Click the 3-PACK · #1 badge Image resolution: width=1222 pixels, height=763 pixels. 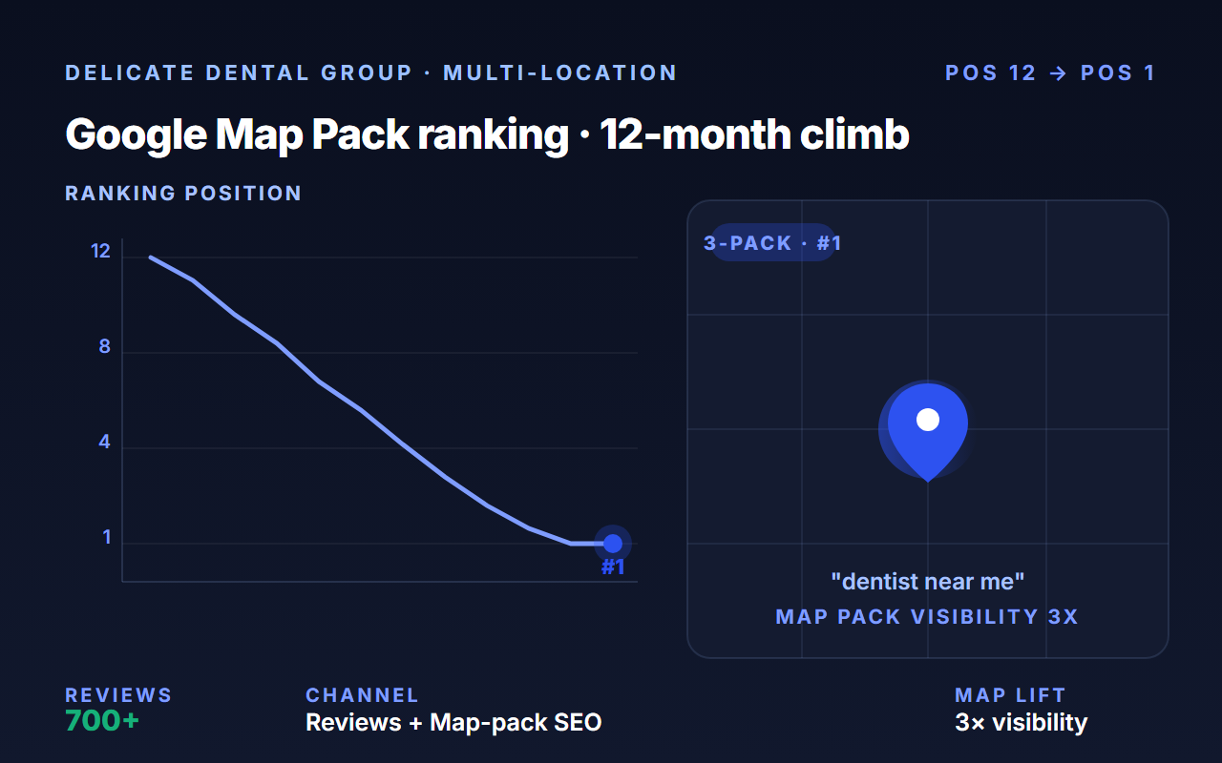[772, 243]
